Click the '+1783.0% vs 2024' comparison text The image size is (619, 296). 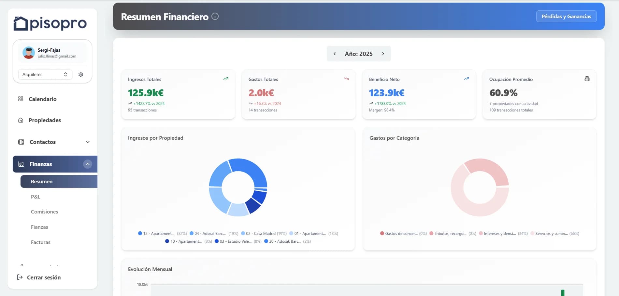tap(390, 104)
